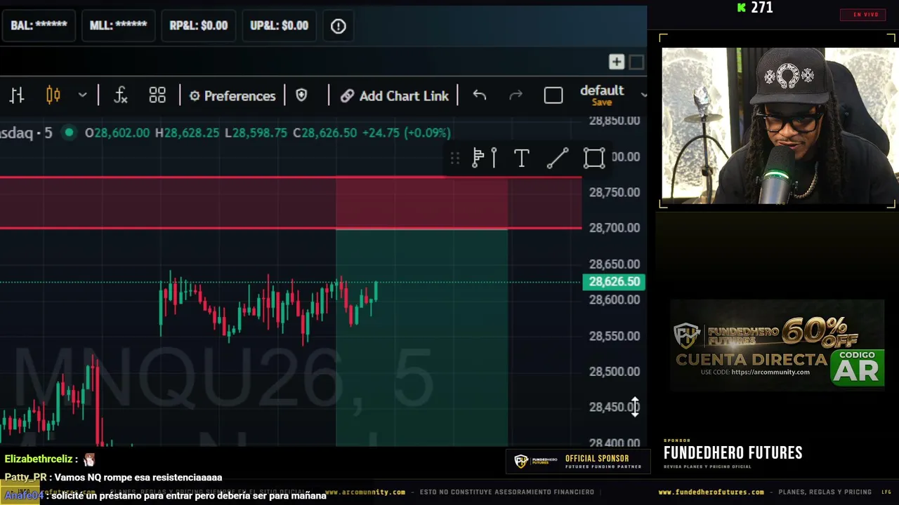
Task: Click the high price H28,628.25
Action: pos(187,133)
